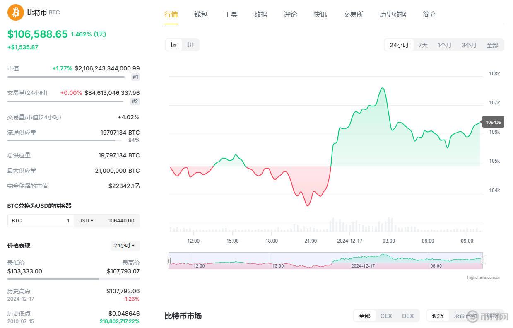Click the #1 market cap rank badge
Viewport: 513px width, 328px height.
[x=135, y=77]
